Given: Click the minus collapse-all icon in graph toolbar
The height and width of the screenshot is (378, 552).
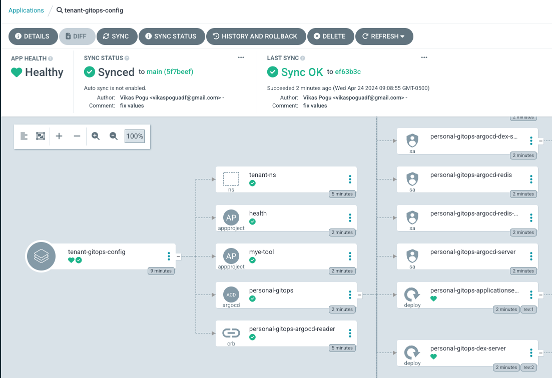Looking at the screenshot, I should pos(77,136).
